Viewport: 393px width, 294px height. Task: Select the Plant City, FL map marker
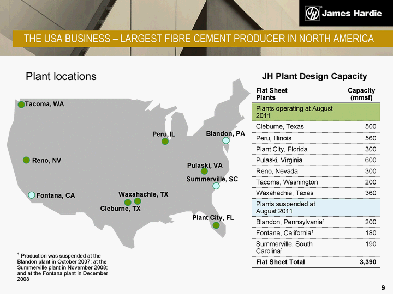click(x=216, y=225)
